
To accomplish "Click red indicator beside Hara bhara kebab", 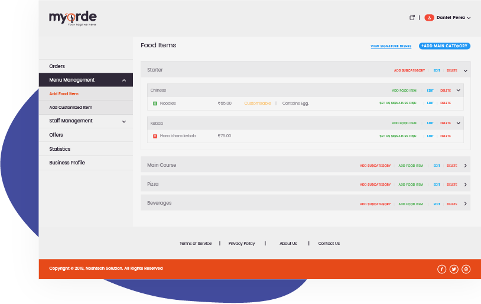I will (x=155, y=136).
